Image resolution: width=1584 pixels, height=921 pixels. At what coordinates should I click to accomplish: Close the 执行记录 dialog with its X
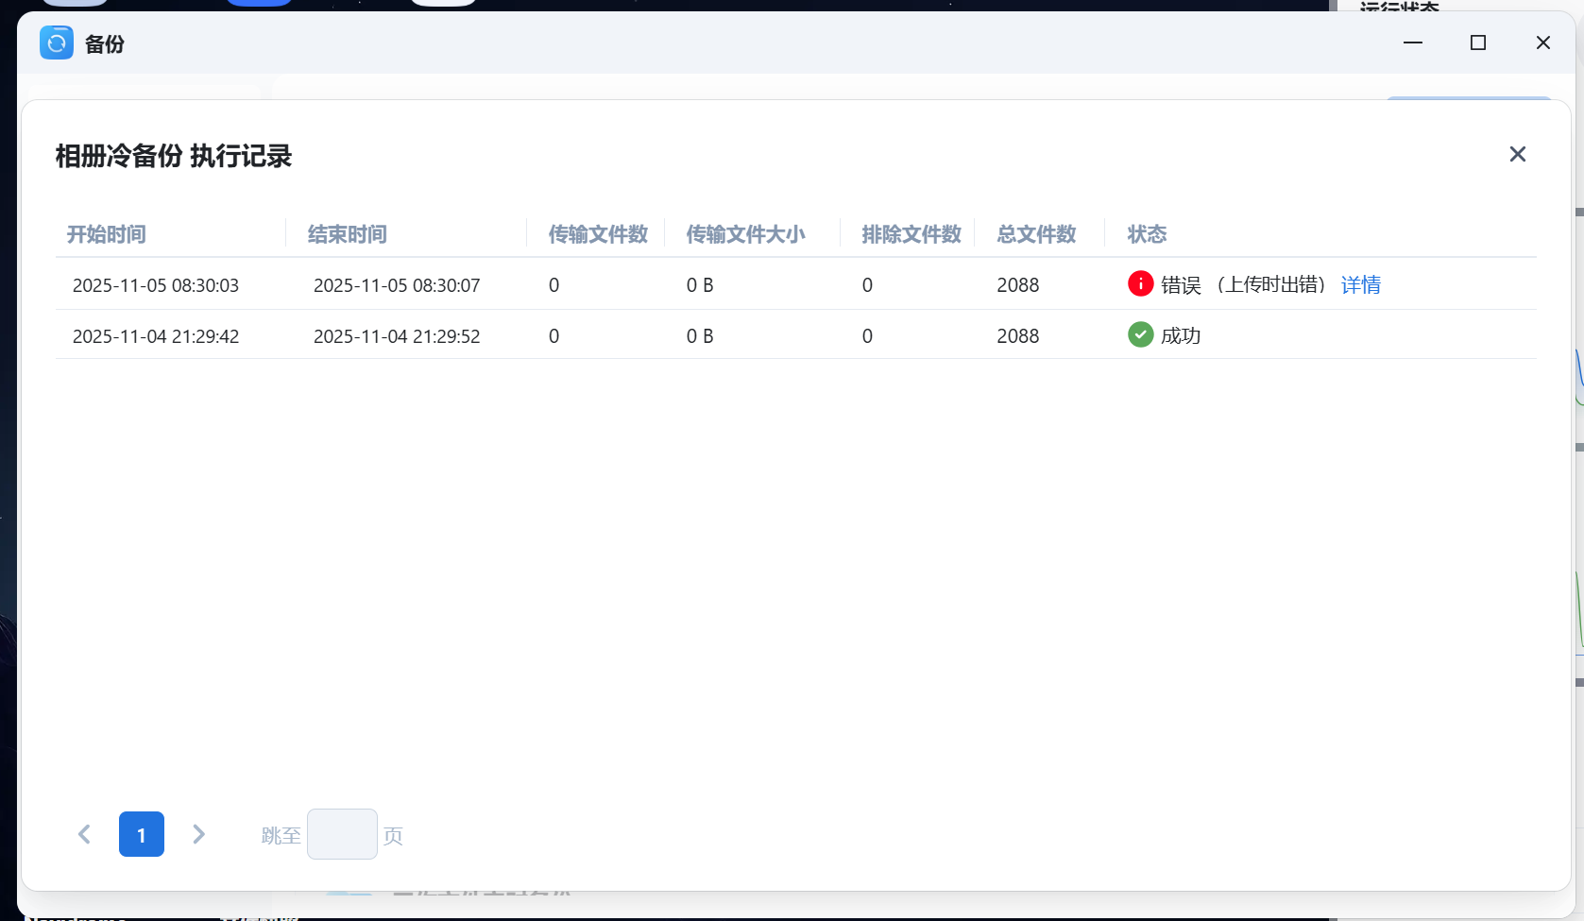(1518, 153)
